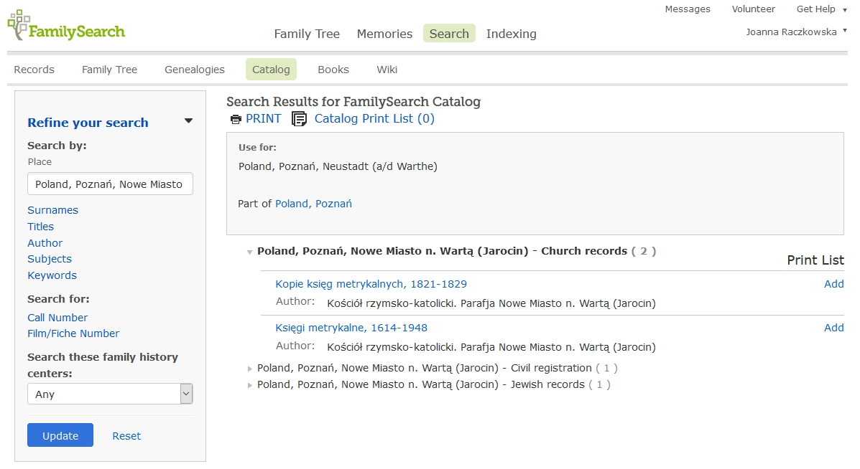Switch to the Family Tree main tab
This screenshot has width=860, height=469.
307,34
